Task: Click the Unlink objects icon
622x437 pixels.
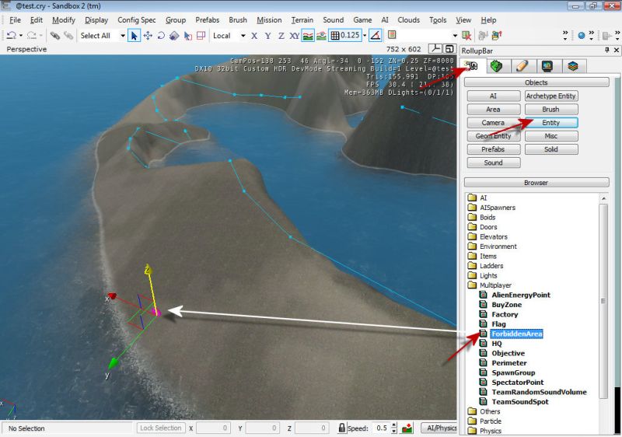Action: click(x=68, y=35)
